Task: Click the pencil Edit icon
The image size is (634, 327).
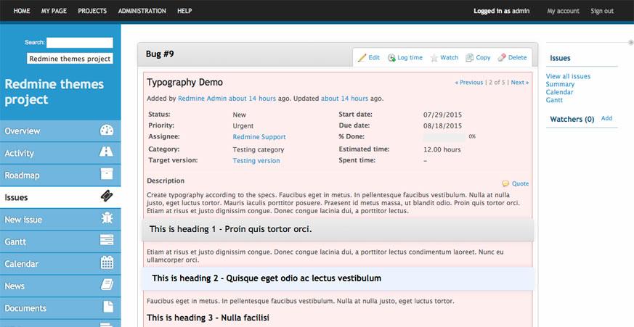Action: [362, 58]
